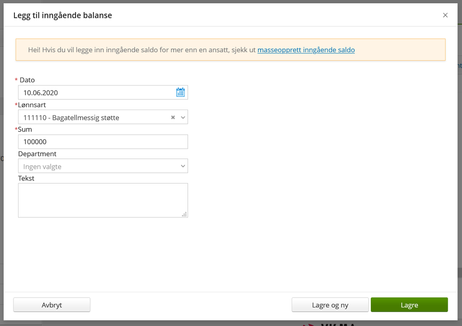This screenshot has height=326, width=462.
Task: Select the '111110 - Bagatellmessig støtte' combo box text
Action: (71, 117)
